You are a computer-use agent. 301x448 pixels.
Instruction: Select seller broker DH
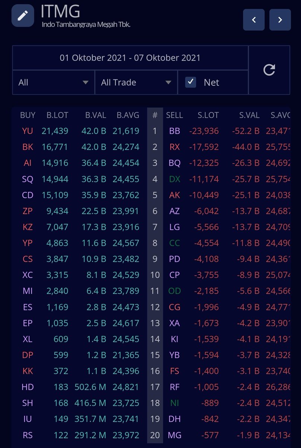pyautogui.click(x=174, y=419)
